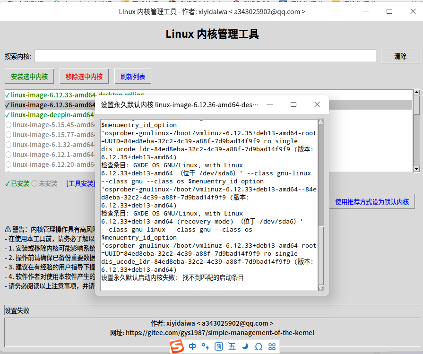Close the main Linux kernel tool window

pyautogui.click(x=413, y=11)
